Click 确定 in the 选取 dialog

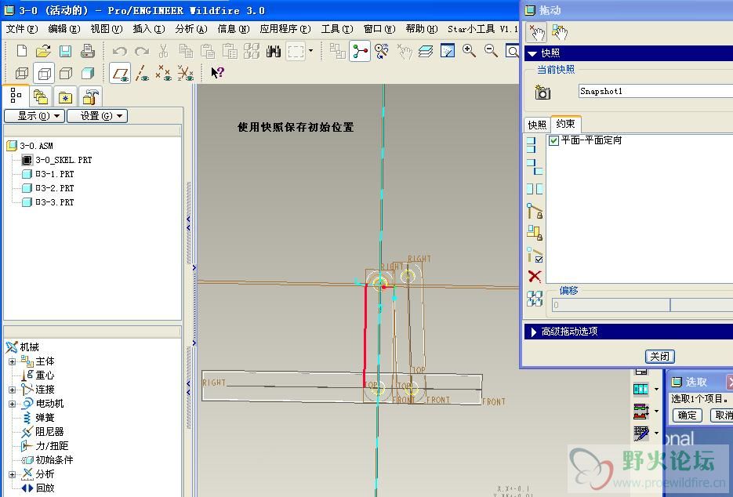(687, 415)
